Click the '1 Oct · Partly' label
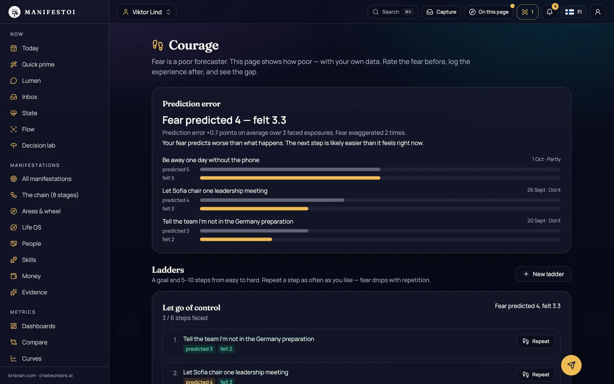This screenshot has width=614, height=384. coord(546,159)
